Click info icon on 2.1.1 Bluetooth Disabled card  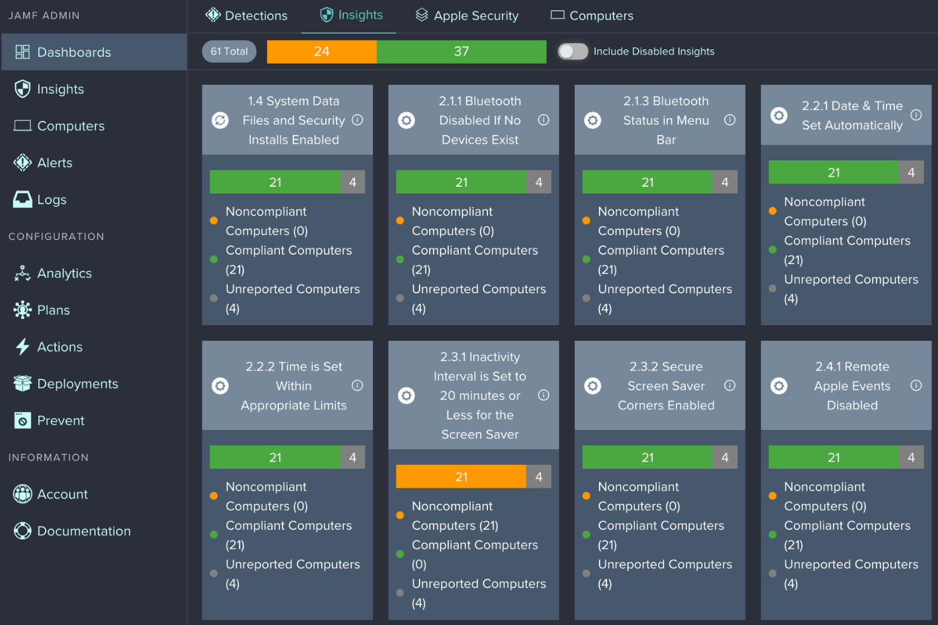pyautogui.click(x=544, y=120)
